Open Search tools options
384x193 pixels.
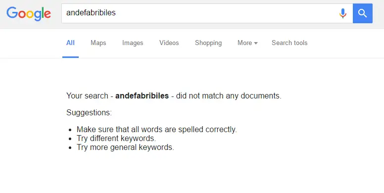tap(289, 43)
